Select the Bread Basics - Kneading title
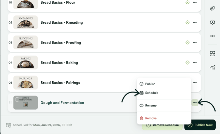This screenshot has width=220, height=134. (62, 22)
